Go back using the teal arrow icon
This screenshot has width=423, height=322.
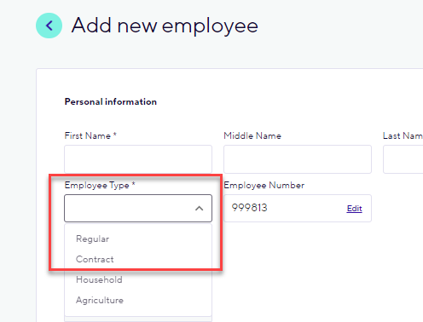coord(49,26)
